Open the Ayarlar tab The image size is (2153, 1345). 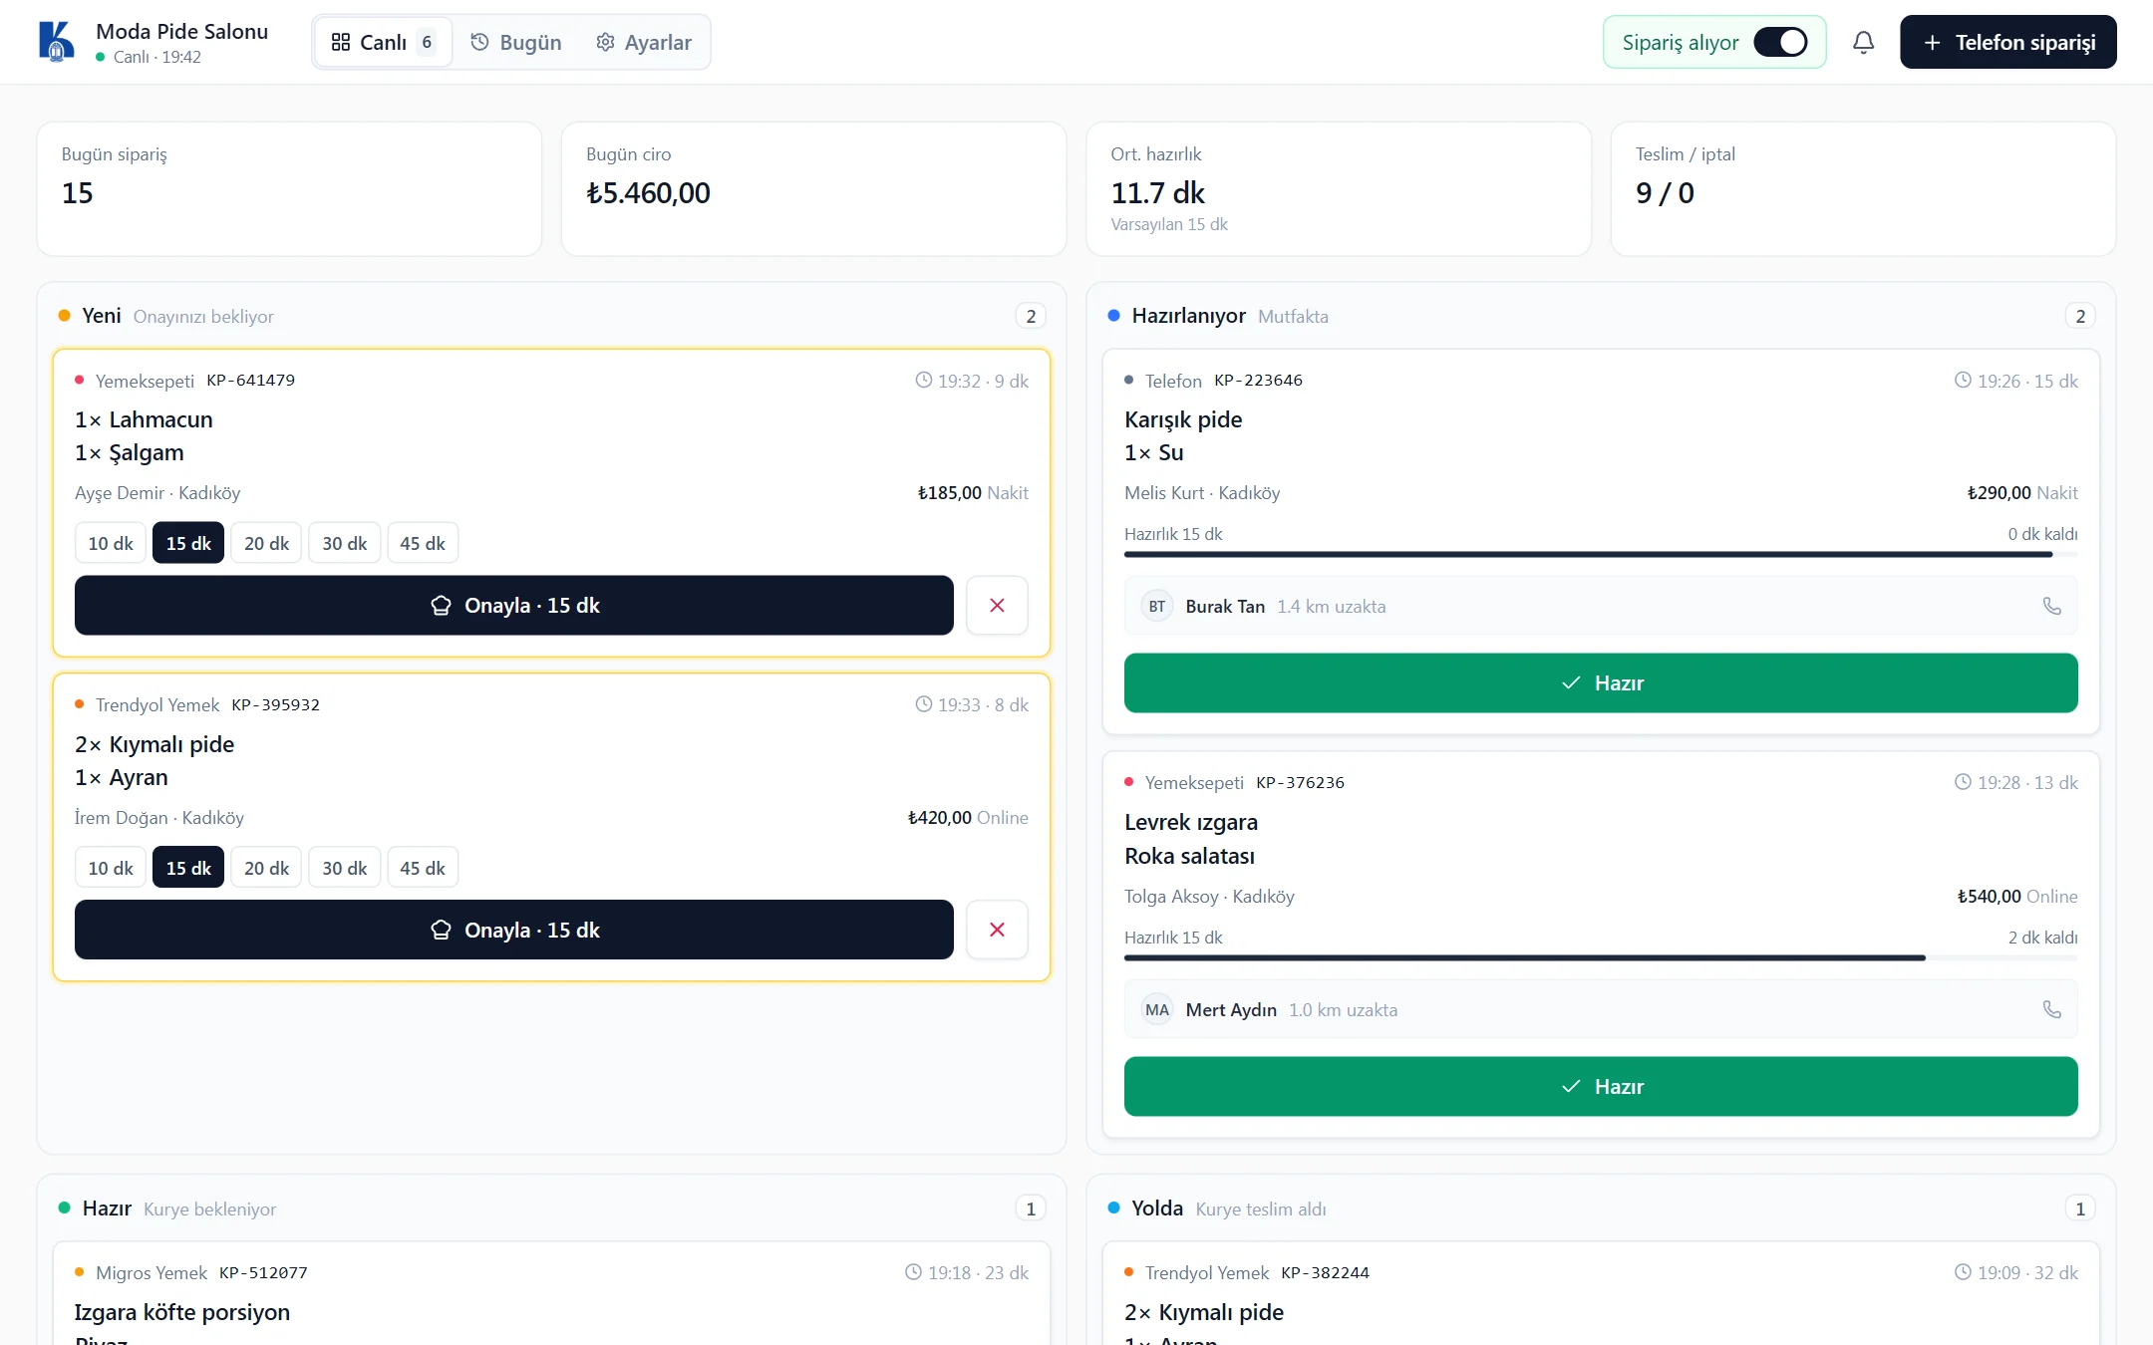point(644,42)
